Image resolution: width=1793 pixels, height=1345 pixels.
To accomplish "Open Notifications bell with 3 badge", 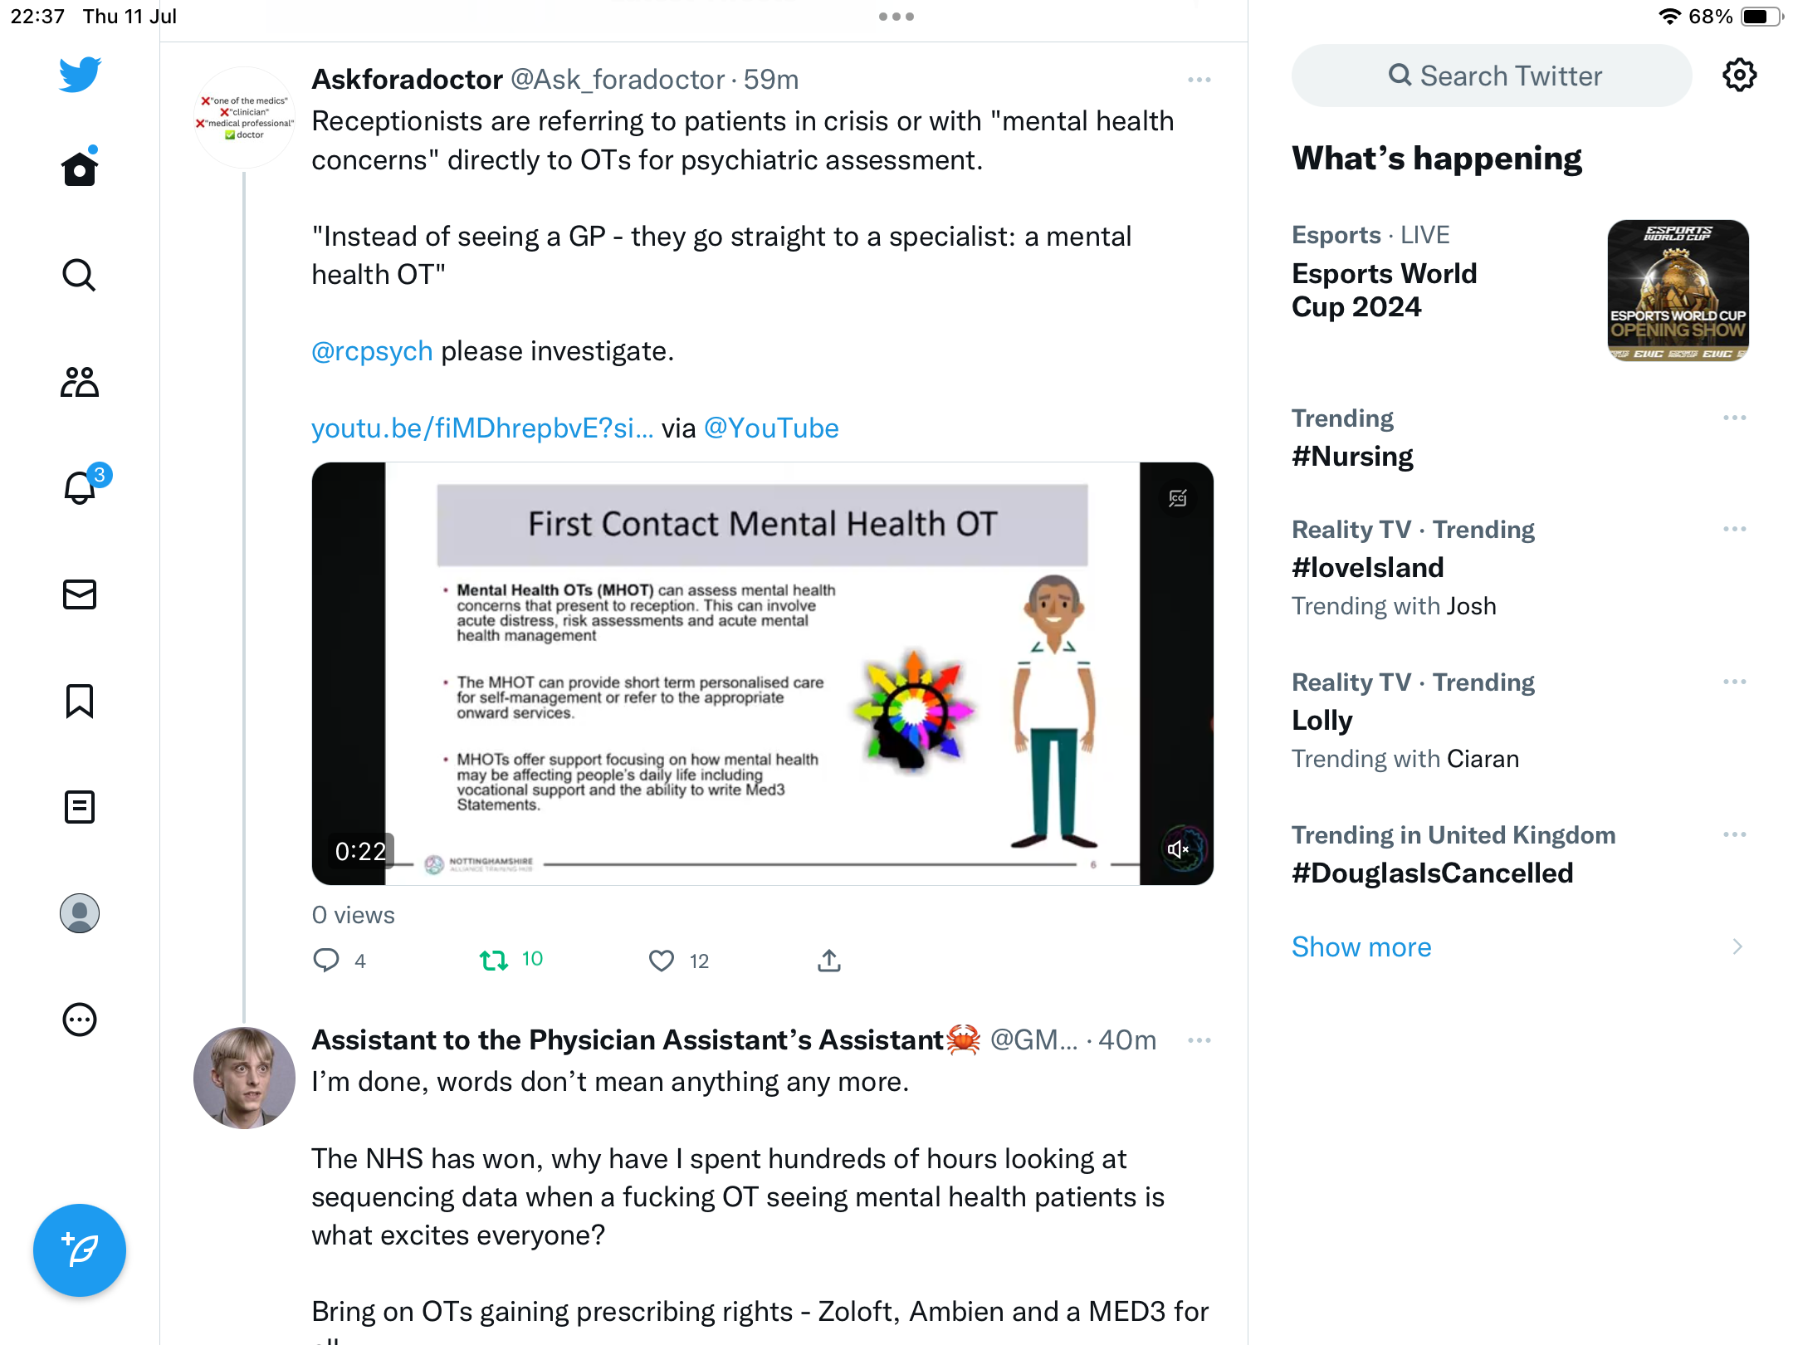I will click(x=81, y=487).
